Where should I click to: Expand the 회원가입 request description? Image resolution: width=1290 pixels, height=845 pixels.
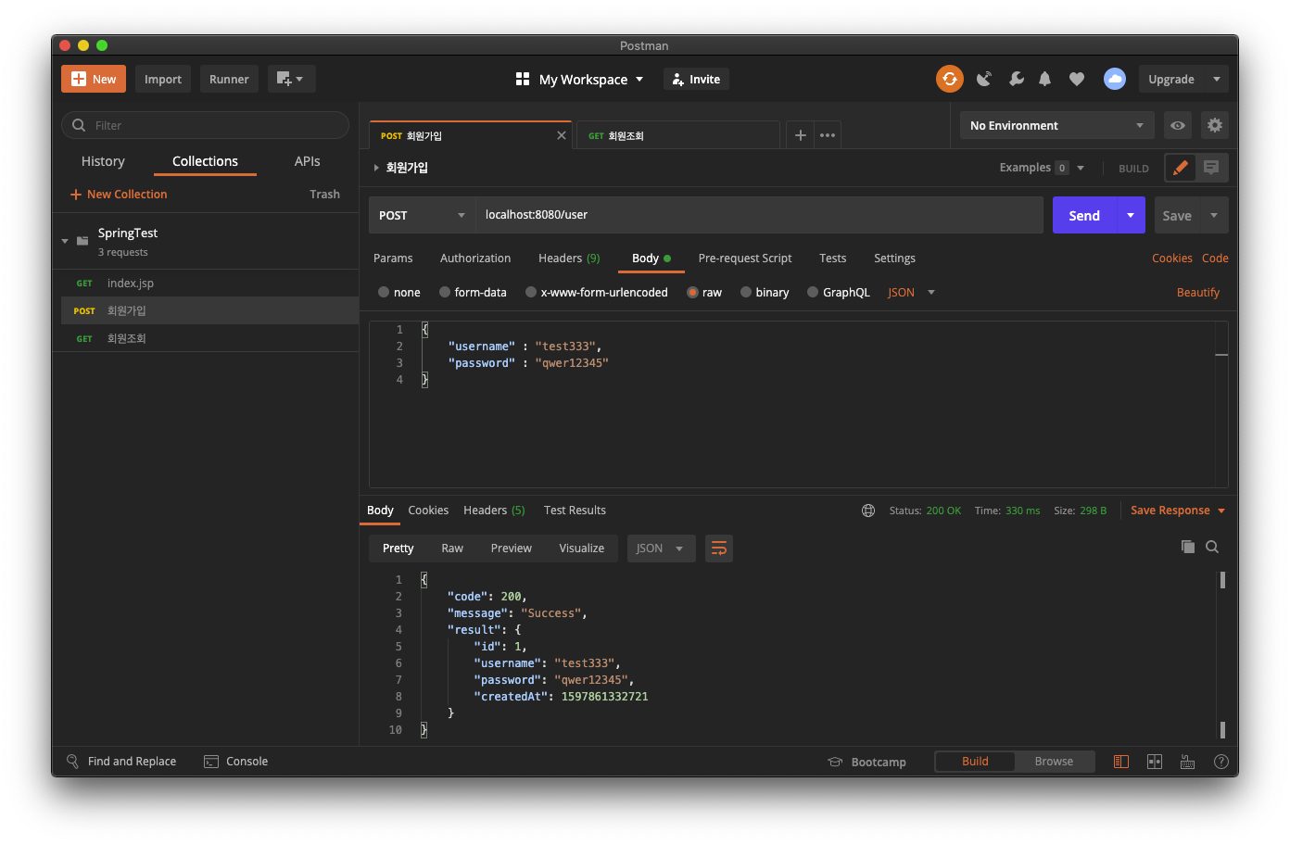pos(376,168)
